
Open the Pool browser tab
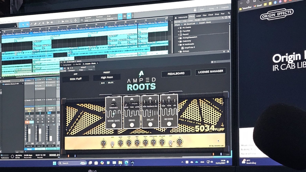tap(223, 14)
